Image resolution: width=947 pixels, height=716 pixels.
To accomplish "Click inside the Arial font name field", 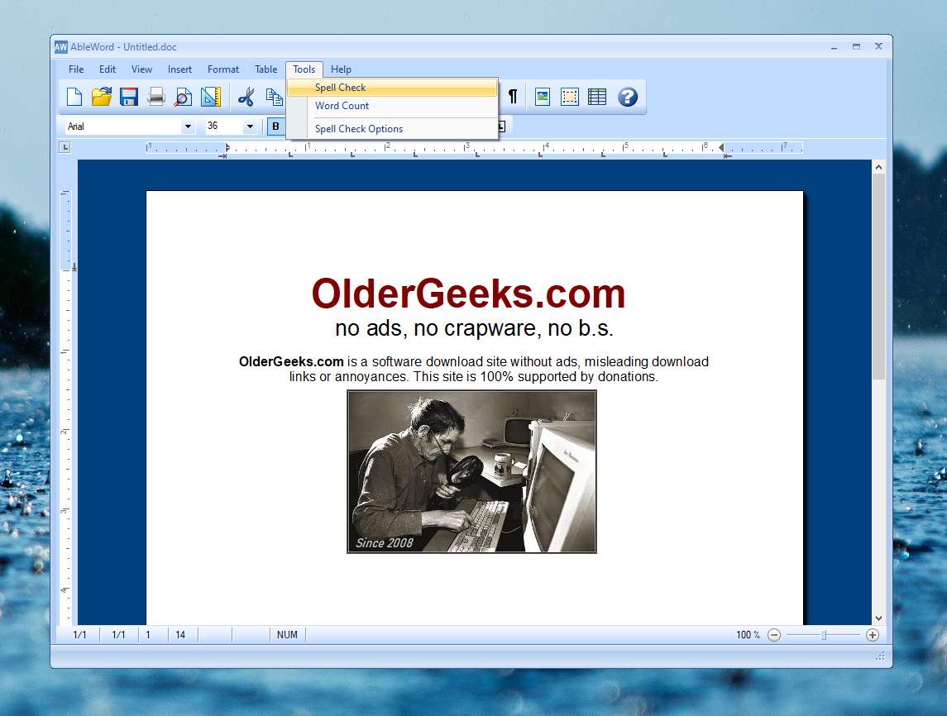I will pyautogui.click(x=123, y=126).
